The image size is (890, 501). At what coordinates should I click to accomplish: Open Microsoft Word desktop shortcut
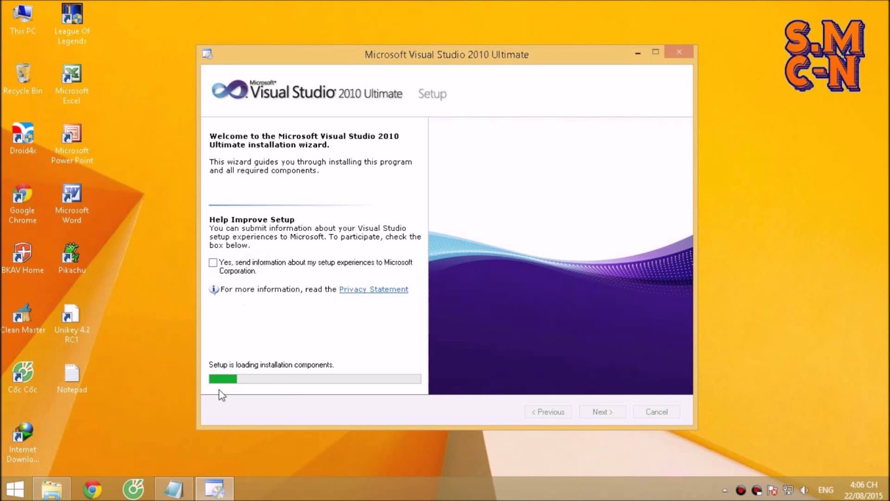[72, 204]
